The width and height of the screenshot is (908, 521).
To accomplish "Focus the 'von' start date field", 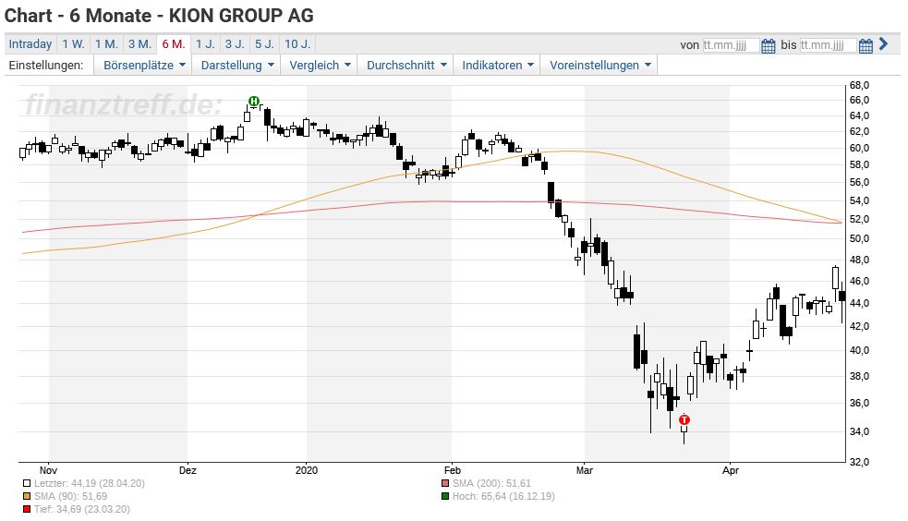I will pyautogui.click(x=731, y=45).
